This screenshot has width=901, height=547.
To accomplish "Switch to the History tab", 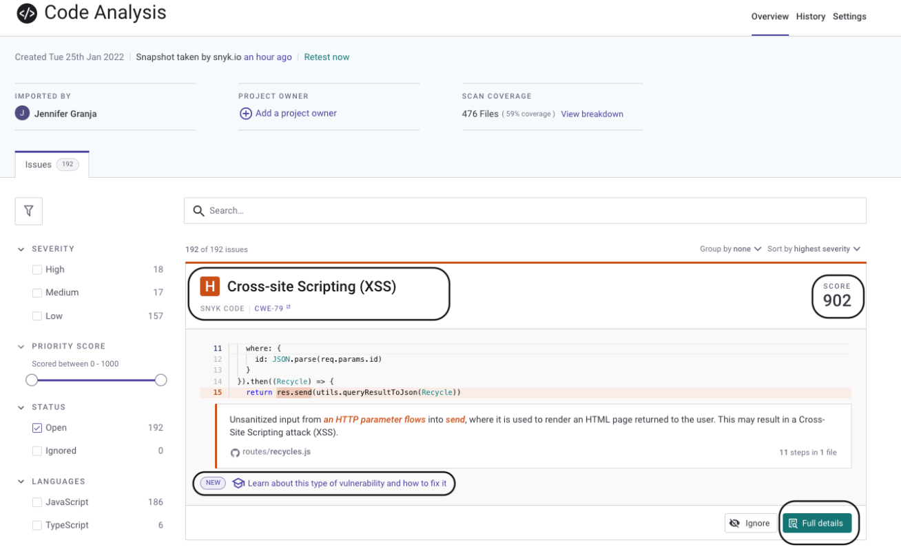I will tap(810, 17).
